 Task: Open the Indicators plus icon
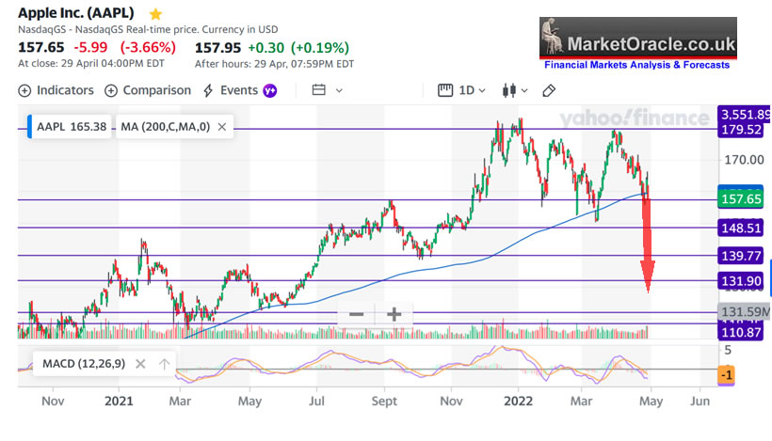point(24,91)
